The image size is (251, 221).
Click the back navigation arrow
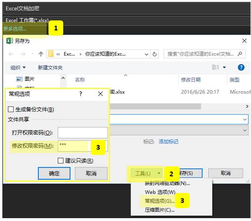point(11,54)
